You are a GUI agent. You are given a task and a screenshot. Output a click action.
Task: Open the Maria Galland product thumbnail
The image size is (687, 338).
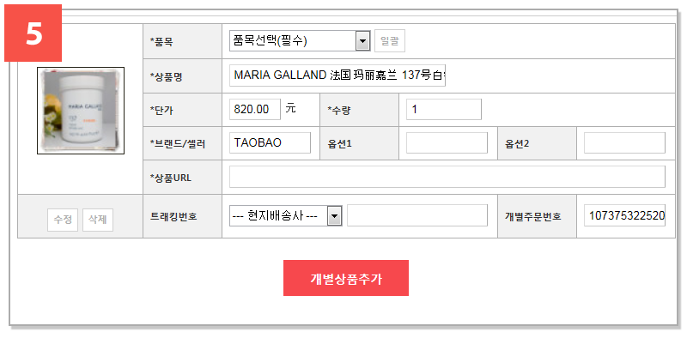coord(81,111)
